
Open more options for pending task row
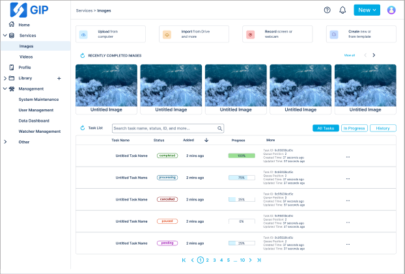tap(348, 244)
